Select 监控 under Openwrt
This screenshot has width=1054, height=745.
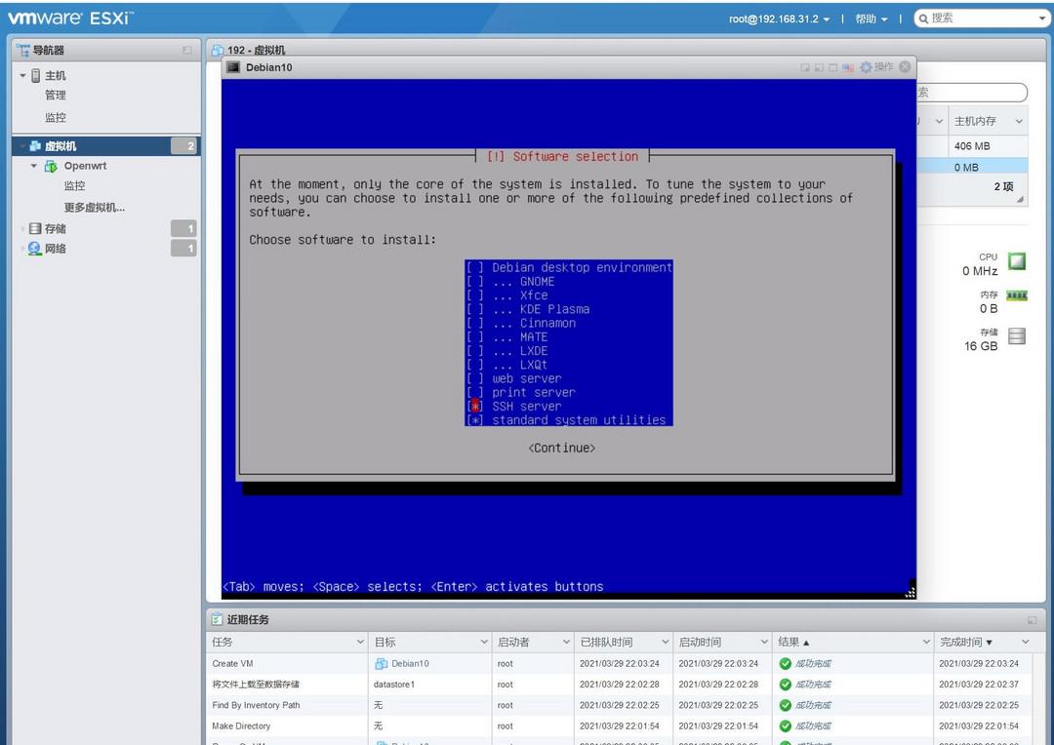tap(74, 186)
